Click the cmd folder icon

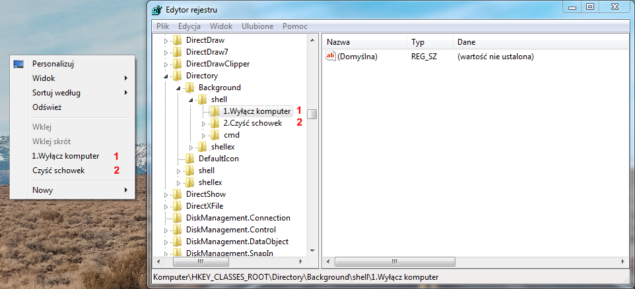coord(215,135)
